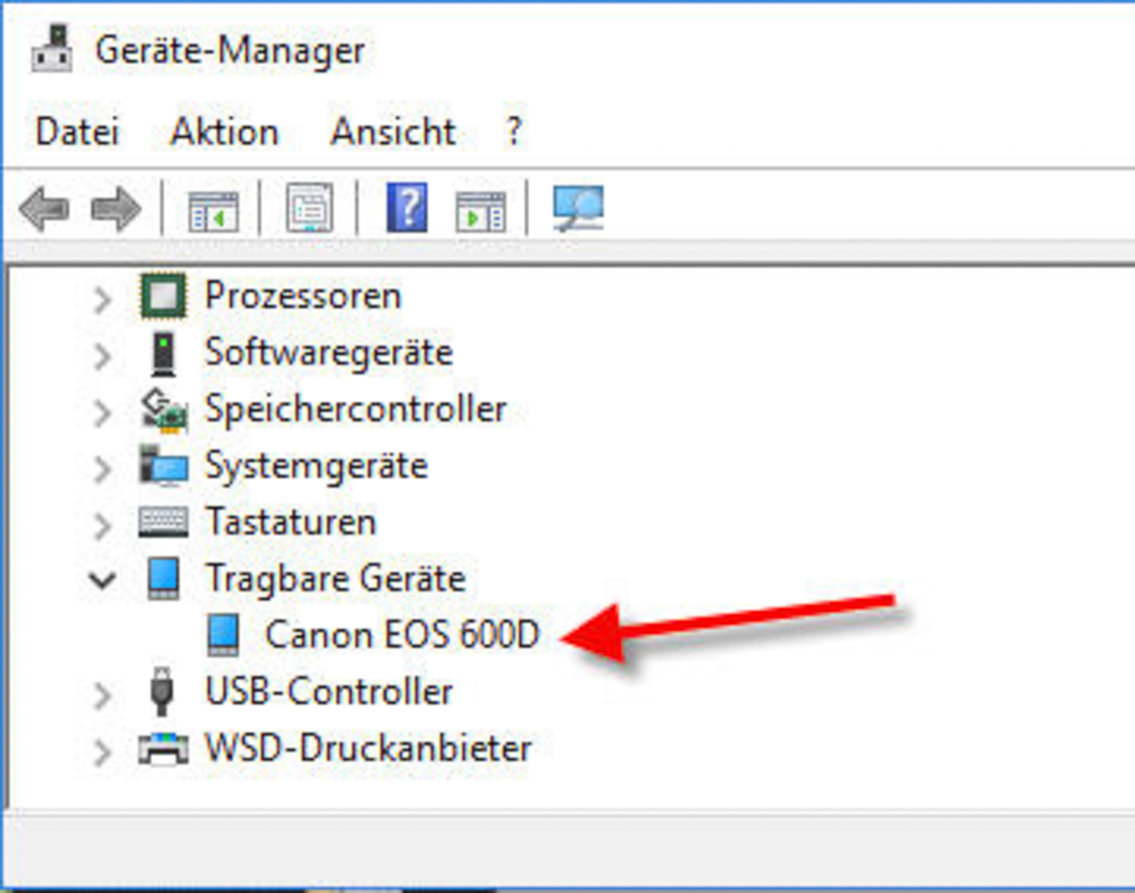Screen dimensions: 1135x893
Task: Collapse the Tragbare Geräte category
Action: pyautogui.click(x=103, y=580)
